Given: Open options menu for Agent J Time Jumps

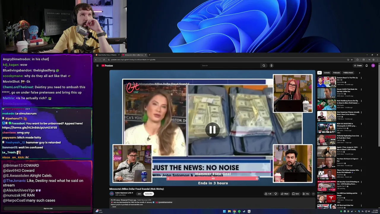Looking at the screenshot, I should coord(361,147).
